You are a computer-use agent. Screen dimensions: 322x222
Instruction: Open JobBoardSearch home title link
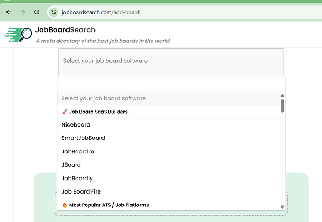pos(65,30)
